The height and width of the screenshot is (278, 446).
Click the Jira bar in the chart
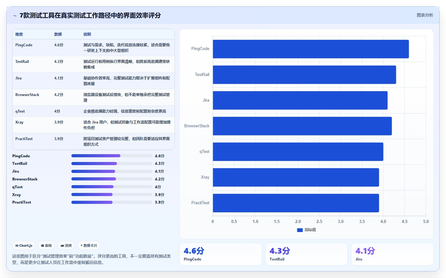[300, 100]
